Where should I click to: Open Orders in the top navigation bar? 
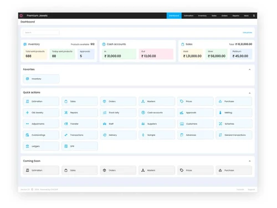(x=224, y=16)
